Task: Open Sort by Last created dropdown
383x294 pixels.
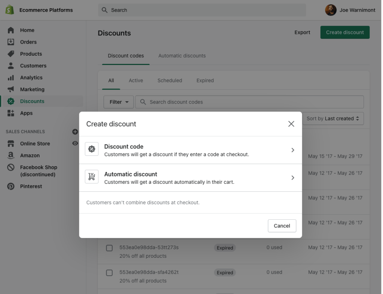Action: [333, 118]
